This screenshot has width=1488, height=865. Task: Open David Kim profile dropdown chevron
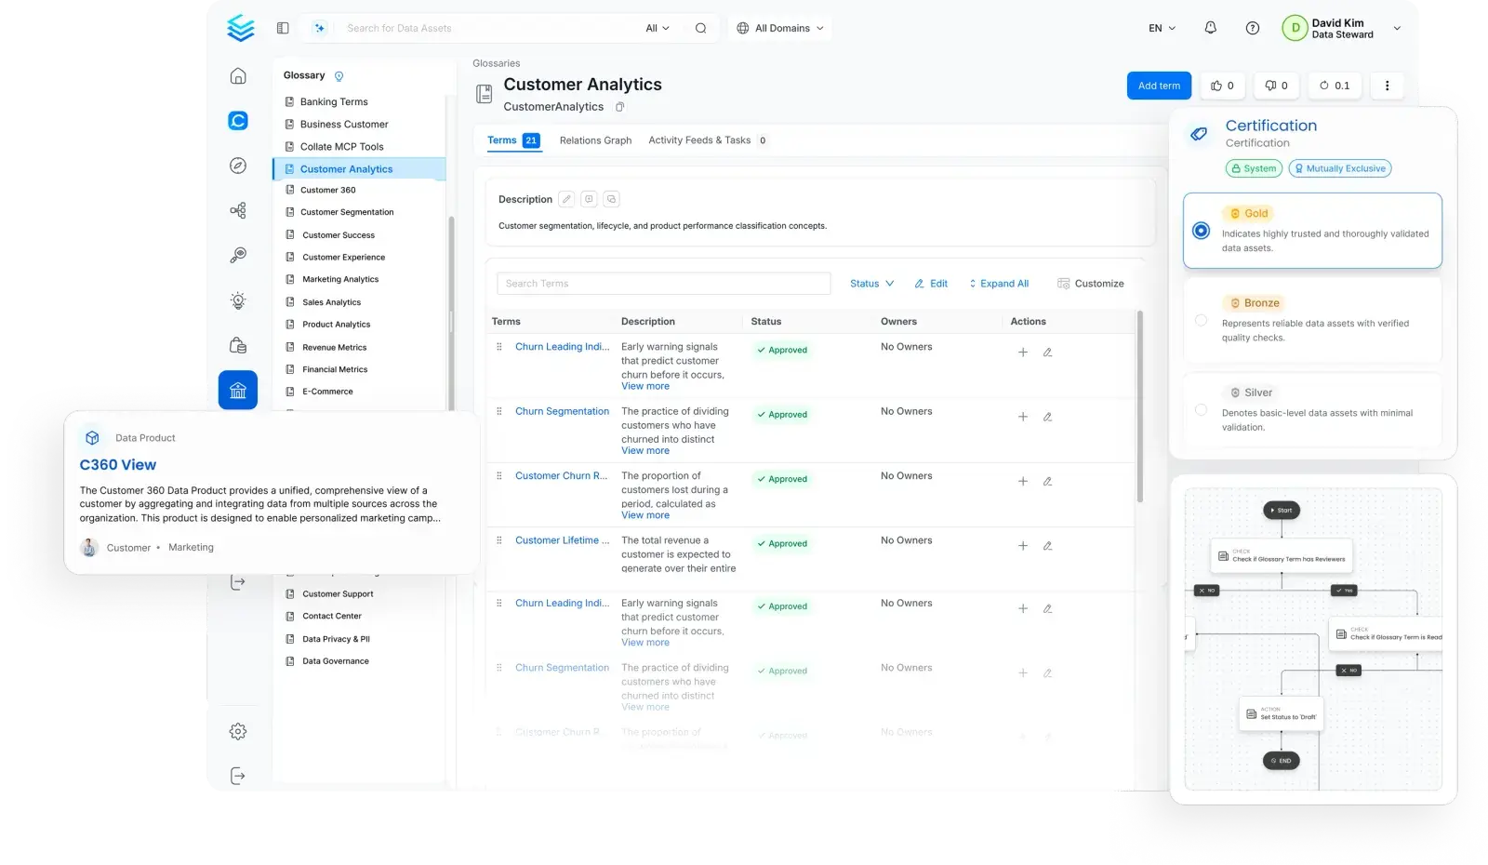(1396, 29)
